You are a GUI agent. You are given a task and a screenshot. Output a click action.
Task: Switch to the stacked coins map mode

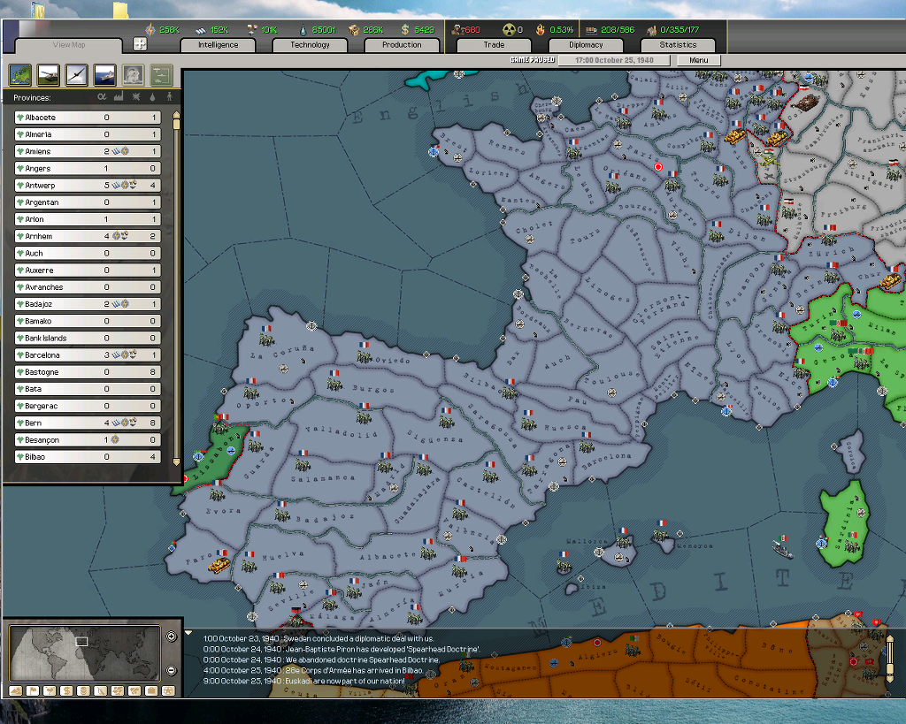pyautogui.click(x=83, y=690)
